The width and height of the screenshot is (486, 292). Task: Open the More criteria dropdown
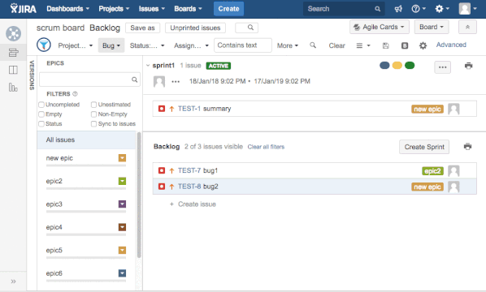point(288,45)
